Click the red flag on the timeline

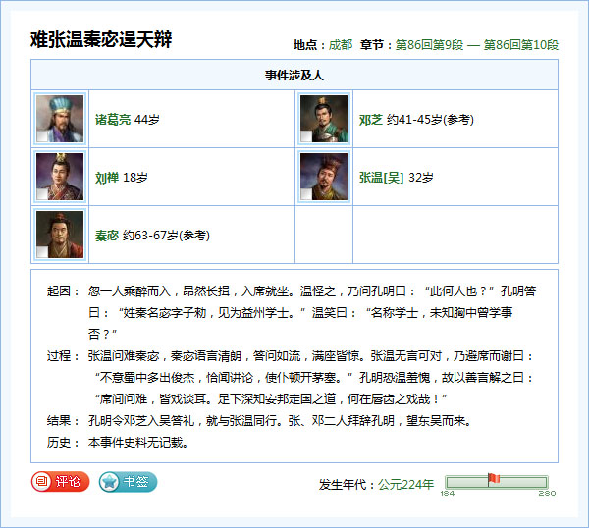point(494,478)
